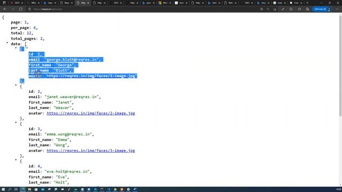Viewport: 342px width, 192px height.
Task: Click the 'per_page: 6' line
Action: 24,28
